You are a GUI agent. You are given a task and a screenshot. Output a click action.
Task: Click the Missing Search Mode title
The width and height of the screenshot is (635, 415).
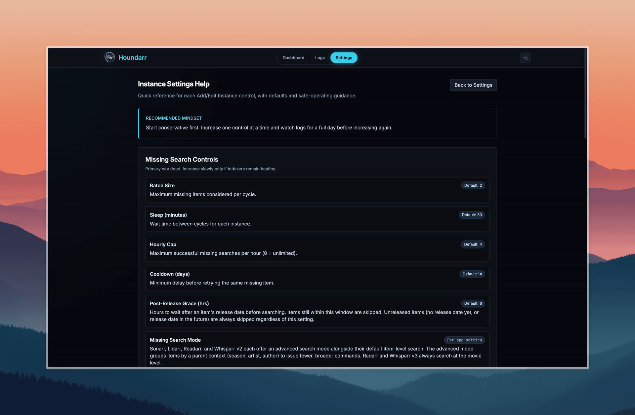tap(175, 340)
